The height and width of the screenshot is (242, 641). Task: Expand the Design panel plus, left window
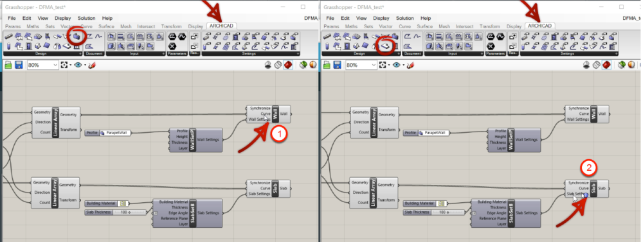[x=80, y=54]
